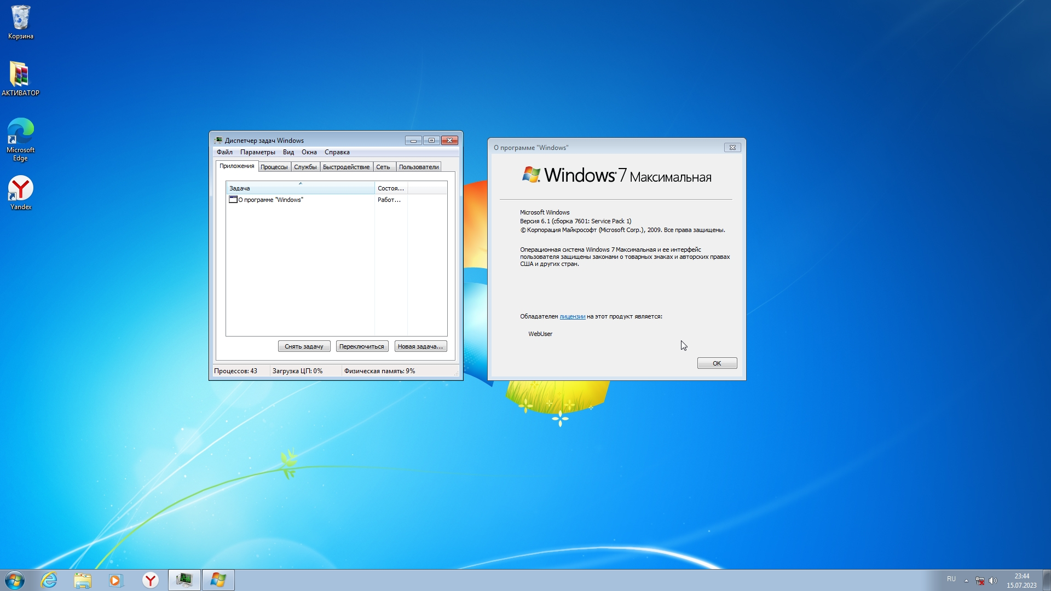Image resolution: width=1051 pixels, height=591 pixels.
Task: Click the Task Manager taskbar button
Action: [x=184, y=580]
